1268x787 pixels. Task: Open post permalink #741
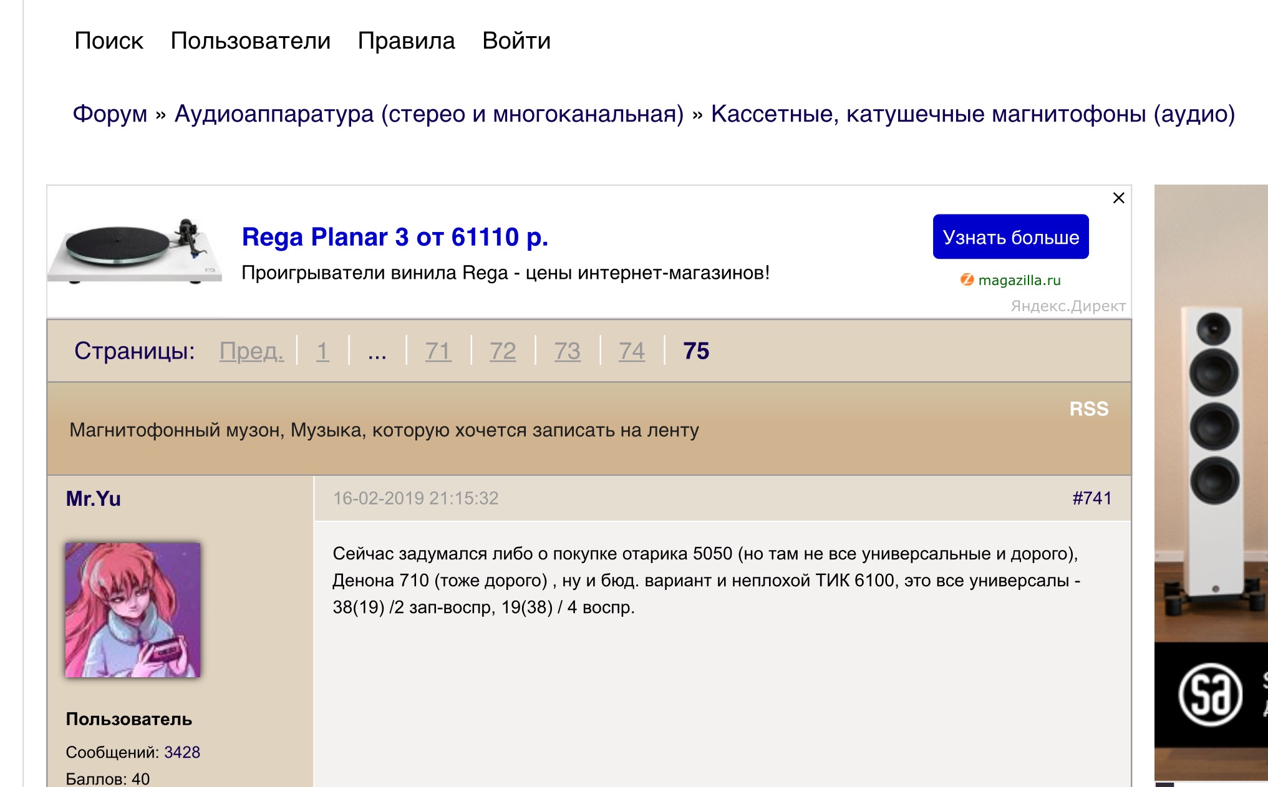click(x=1091, y=498)
